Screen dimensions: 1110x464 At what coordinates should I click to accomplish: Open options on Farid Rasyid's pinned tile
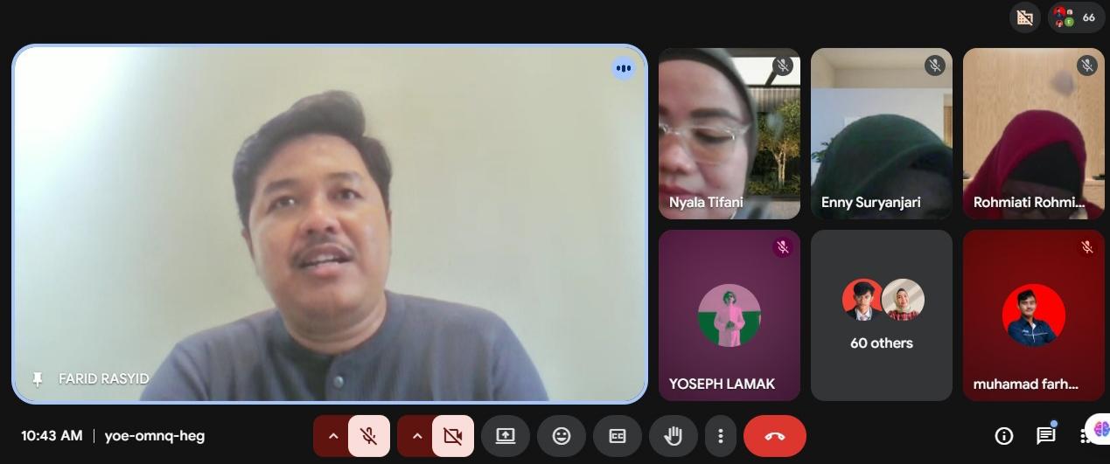point(623,68)
